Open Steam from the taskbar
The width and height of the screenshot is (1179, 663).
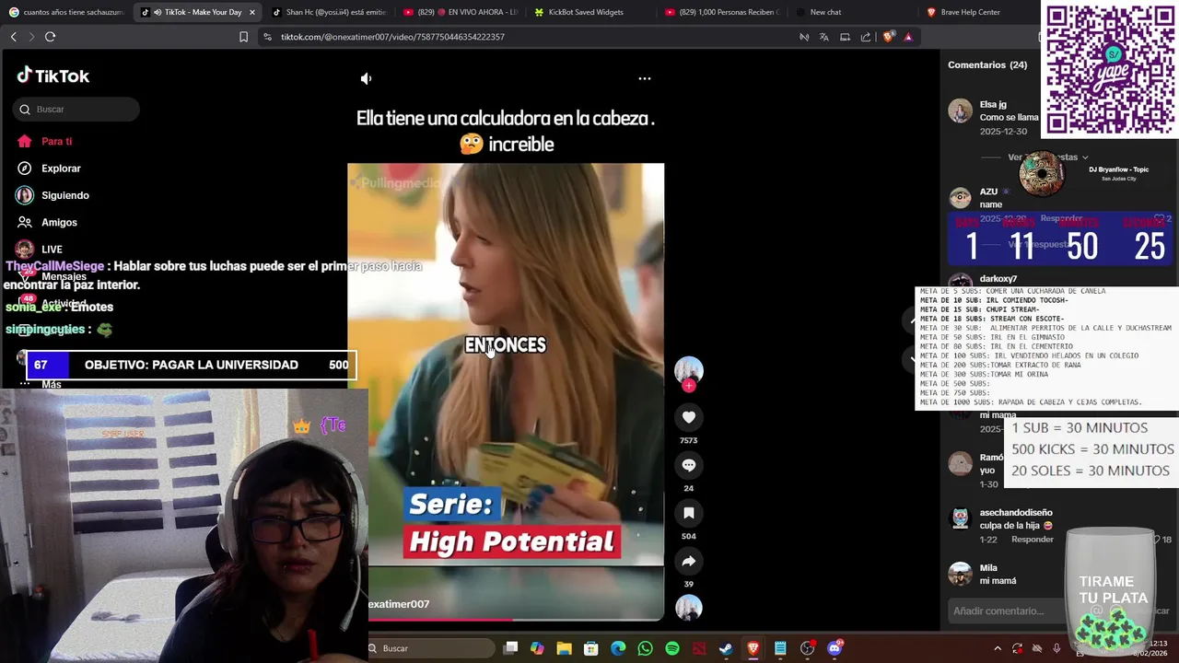click(x=726, y=648)
